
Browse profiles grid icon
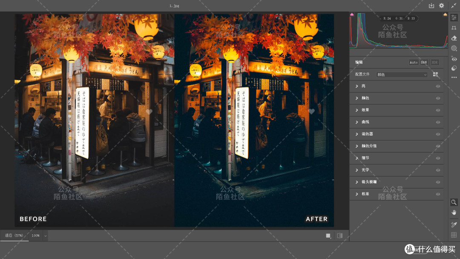[x=435, y=75]
